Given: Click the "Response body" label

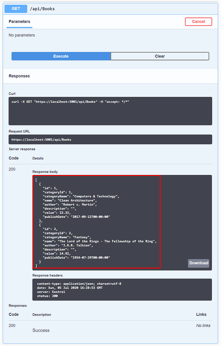Looking at the screenshot, I should coord(45,172).
